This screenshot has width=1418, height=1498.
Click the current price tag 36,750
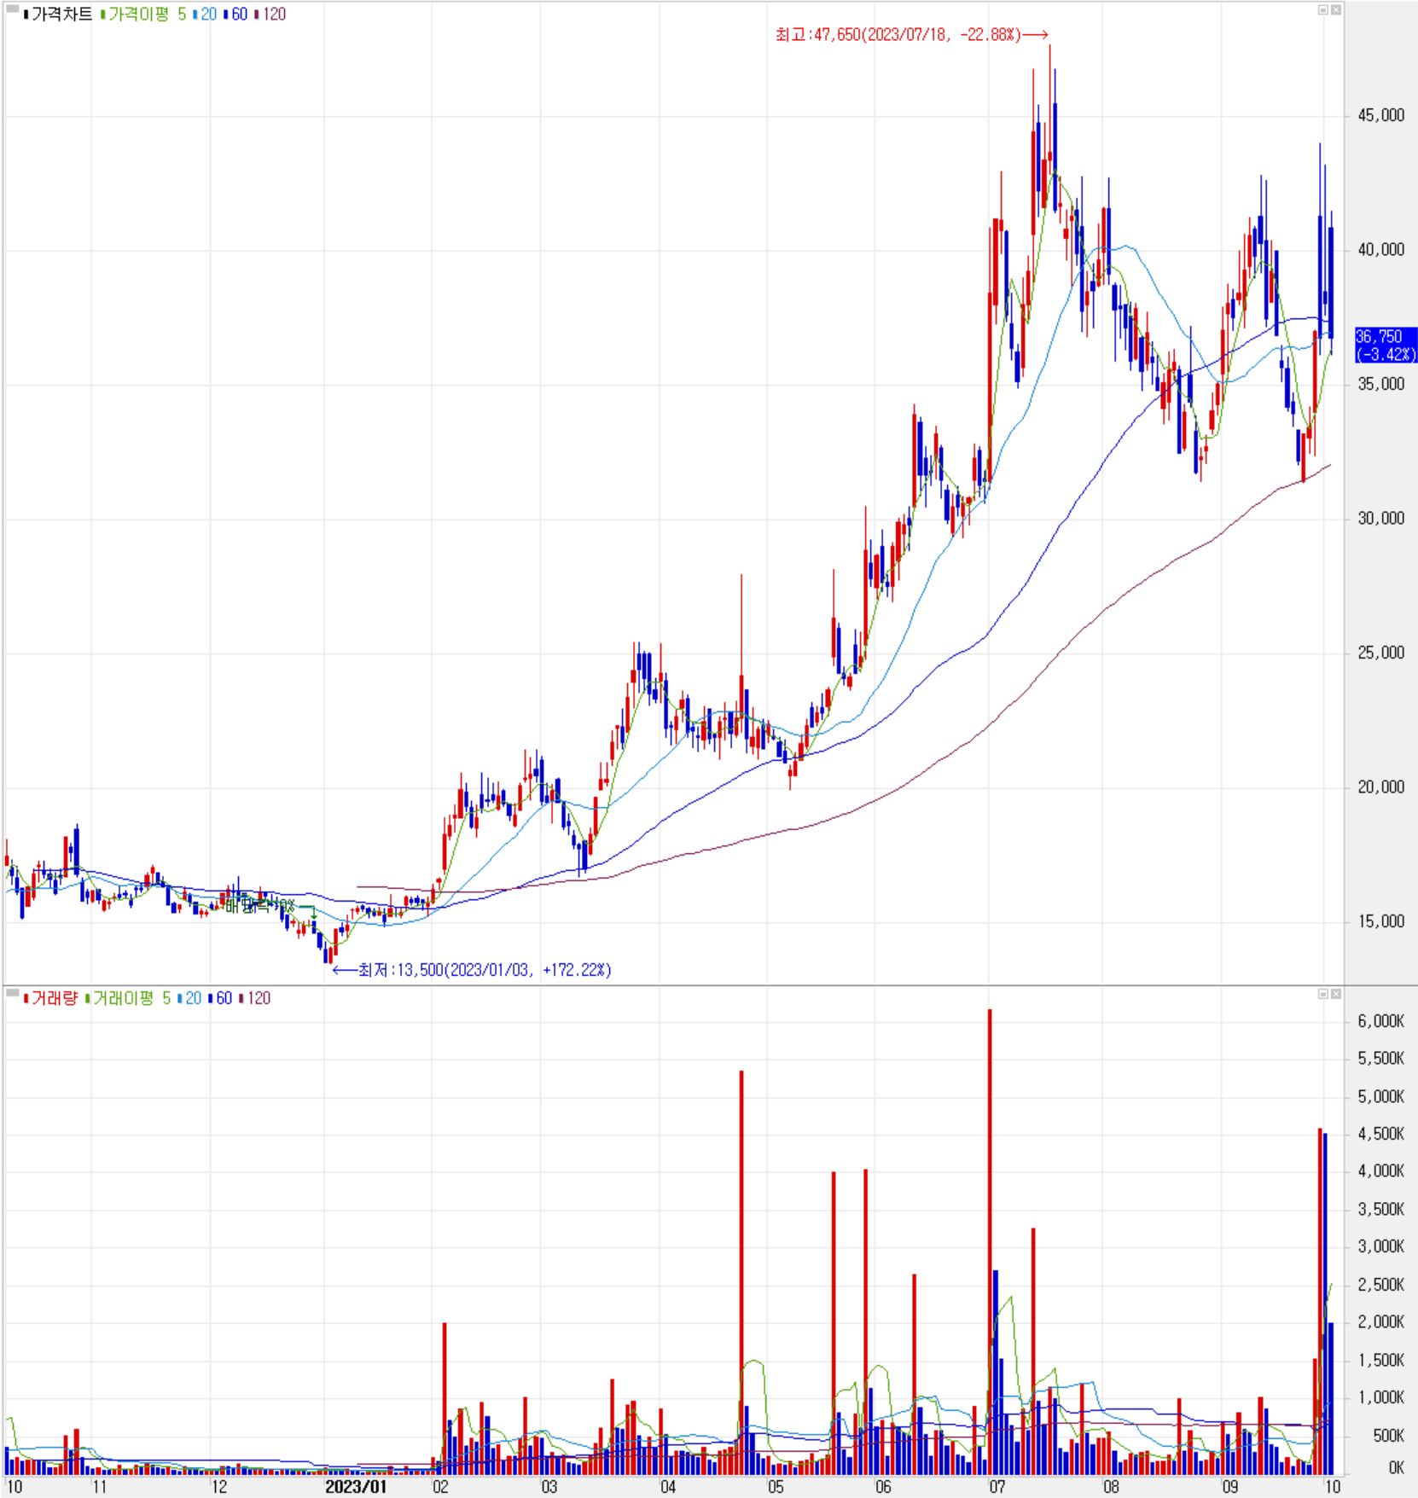tap(1386, 345)
